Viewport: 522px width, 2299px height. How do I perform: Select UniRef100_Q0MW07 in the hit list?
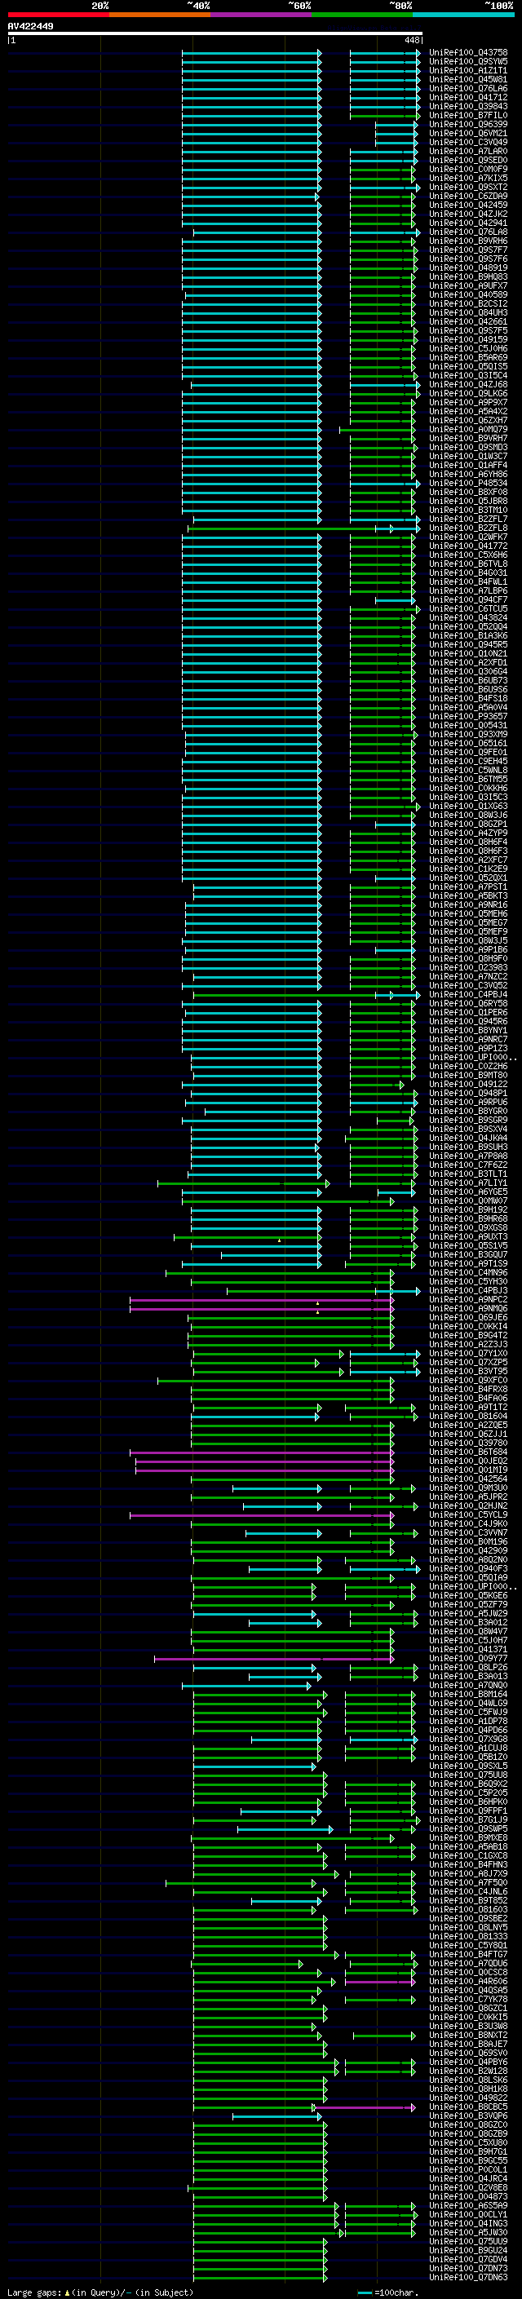(468, 1200)
